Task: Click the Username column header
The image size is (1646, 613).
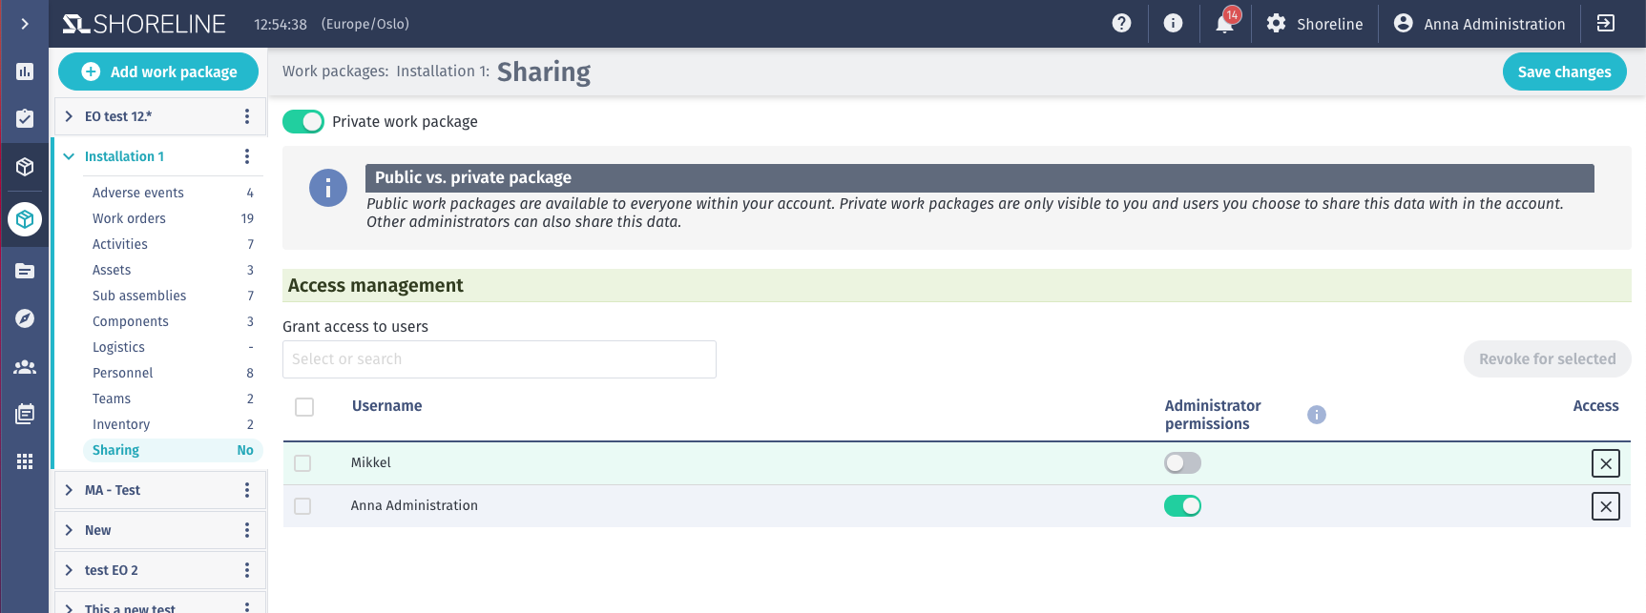Action: [x=386, y=406]
